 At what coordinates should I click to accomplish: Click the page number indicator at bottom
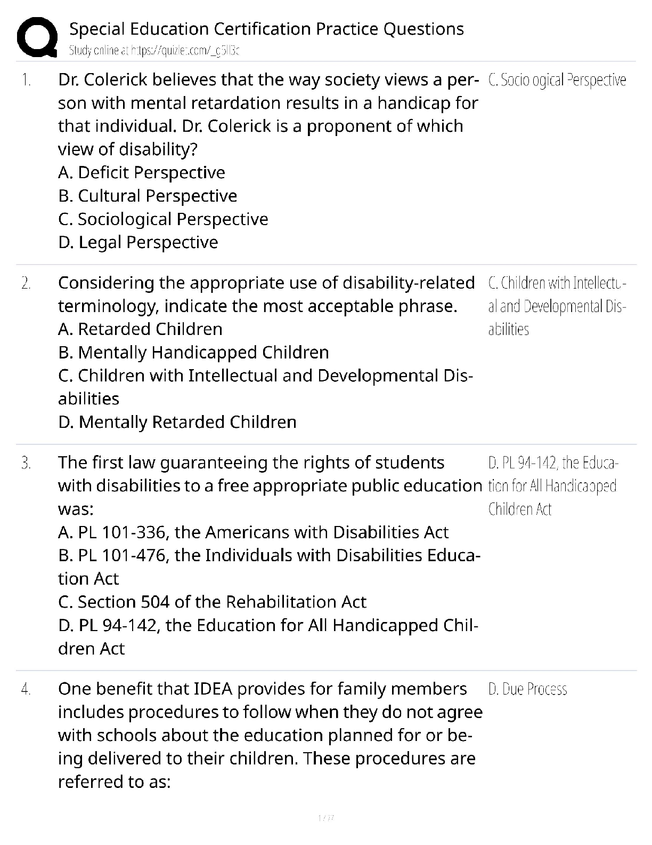point(325,818)
